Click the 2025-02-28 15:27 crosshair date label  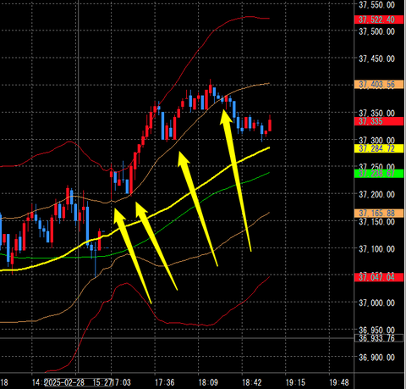(79, 382)
